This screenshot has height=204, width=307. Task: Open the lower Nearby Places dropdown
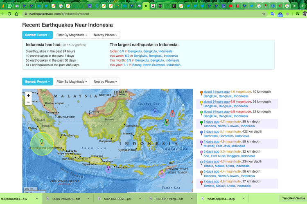105,82
